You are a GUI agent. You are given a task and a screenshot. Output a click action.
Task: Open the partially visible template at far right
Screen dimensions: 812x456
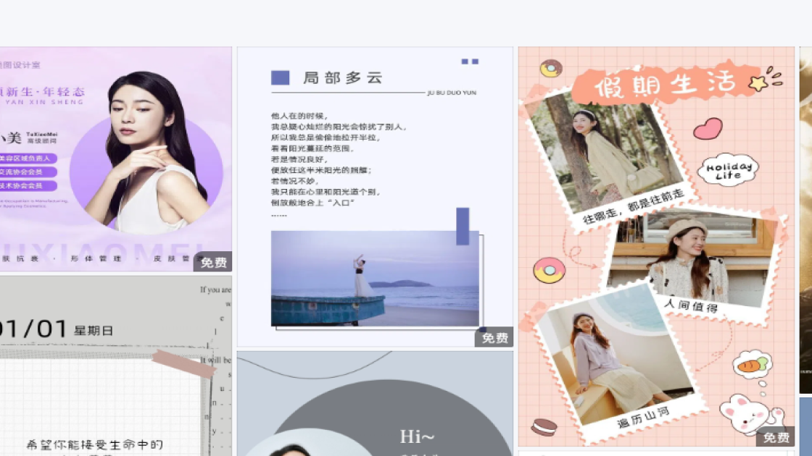(x=805, y=220)
